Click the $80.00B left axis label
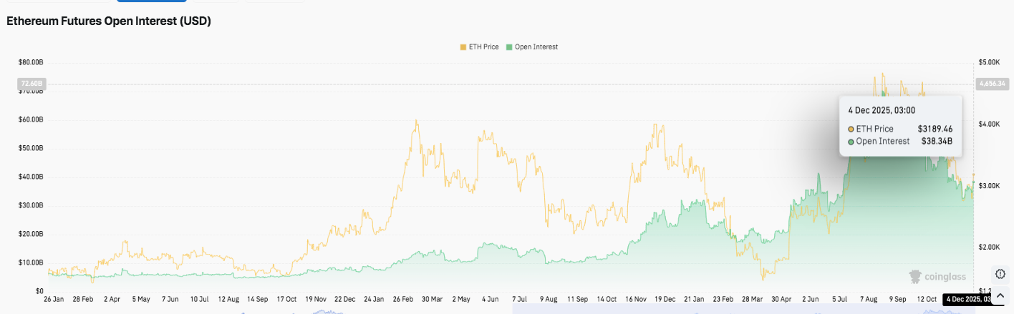The width and height of the screenshot is (1014, 314). click(x=31, y=63)
